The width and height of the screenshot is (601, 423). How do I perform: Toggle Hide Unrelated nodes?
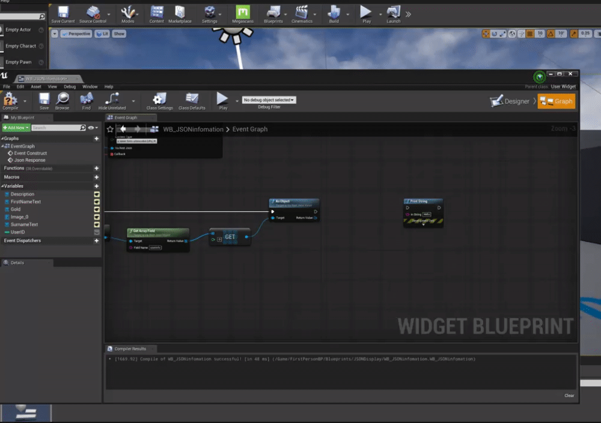(x=112, y=101)
